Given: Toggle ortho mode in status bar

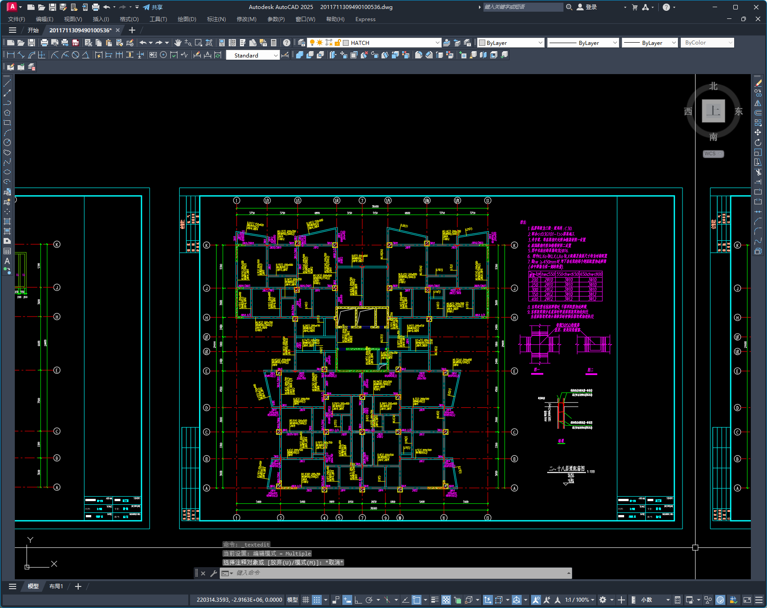Looking at the screenshot, I should 358,600.
